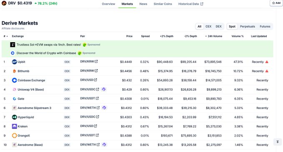This screenshot has width=283, height=152.
Task: Open Historical Data external link icon
Action: (202, 4)
